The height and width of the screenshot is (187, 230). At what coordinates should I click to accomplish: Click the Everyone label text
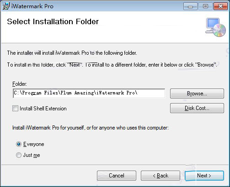pyautogui.click(x=34, y=144)
